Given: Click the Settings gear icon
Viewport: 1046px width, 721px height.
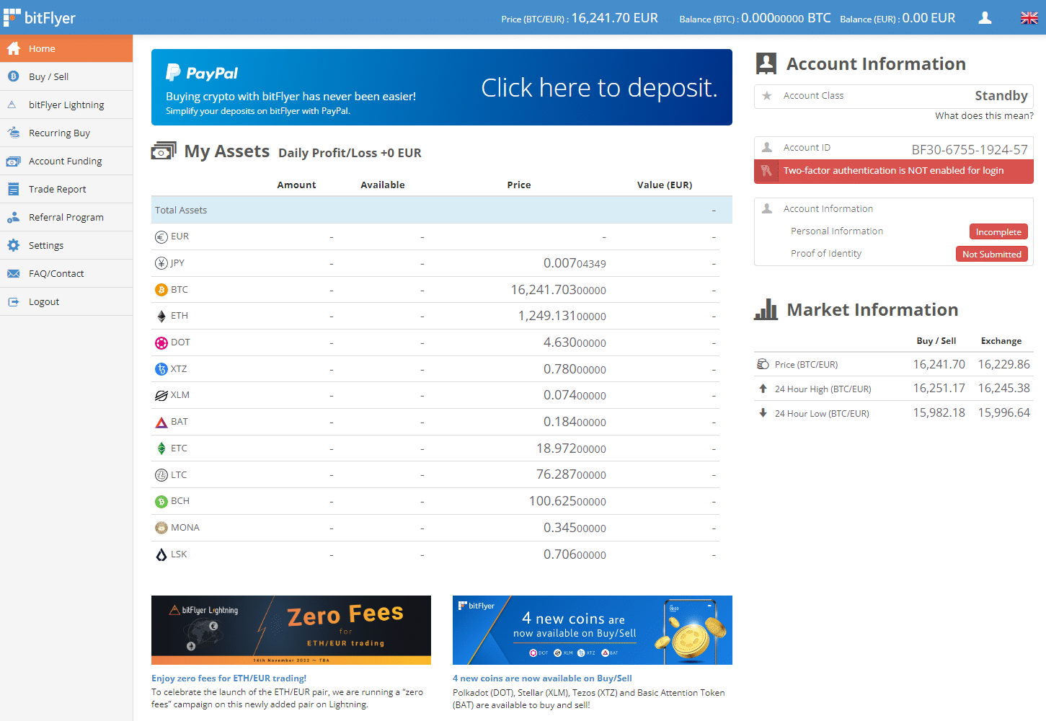Looking at the screenshot, I should coord(13,245).
